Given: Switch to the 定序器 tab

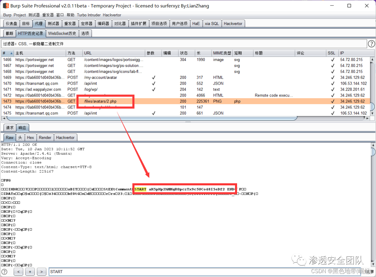Looking at the screenshot, I should tap(87, 24).
